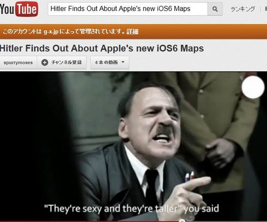This screenshot has height=222, width=267.
Task: Click inside the search text field
Action: tap(128, 9)
